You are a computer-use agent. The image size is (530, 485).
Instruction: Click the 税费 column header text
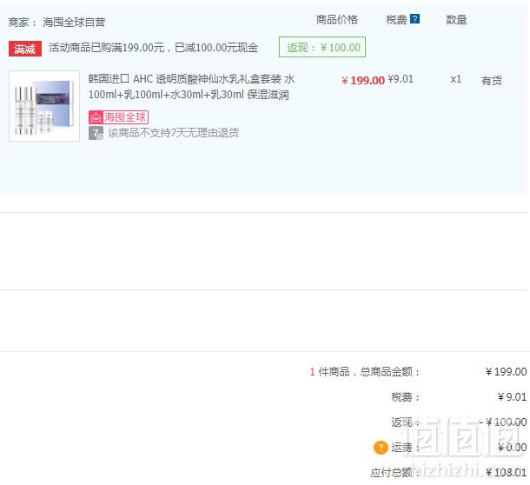[x=396, y=20]
